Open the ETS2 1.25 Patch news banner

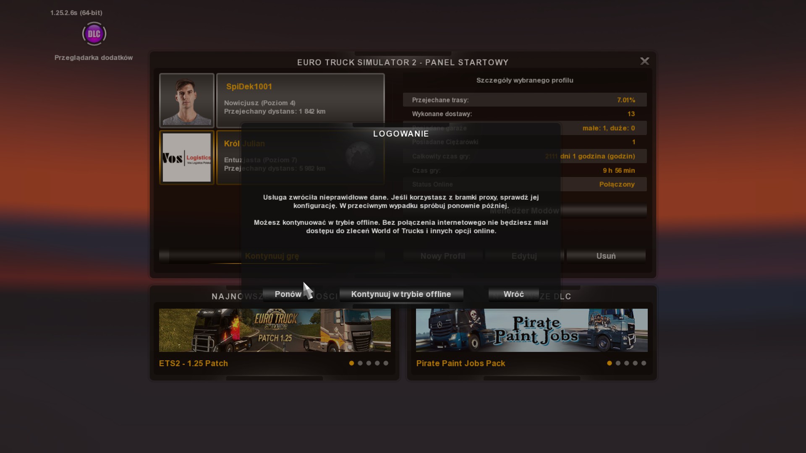pos(275,330)
